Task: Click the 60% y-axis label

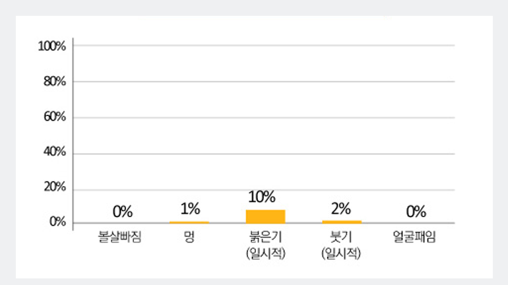Action: [x=55, y=117]
